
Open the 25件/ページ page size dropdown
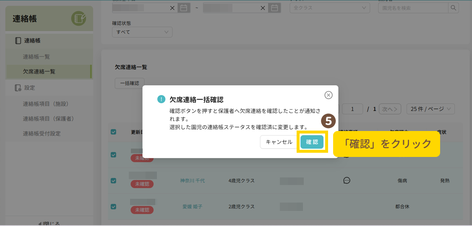(x=430, y=109)
